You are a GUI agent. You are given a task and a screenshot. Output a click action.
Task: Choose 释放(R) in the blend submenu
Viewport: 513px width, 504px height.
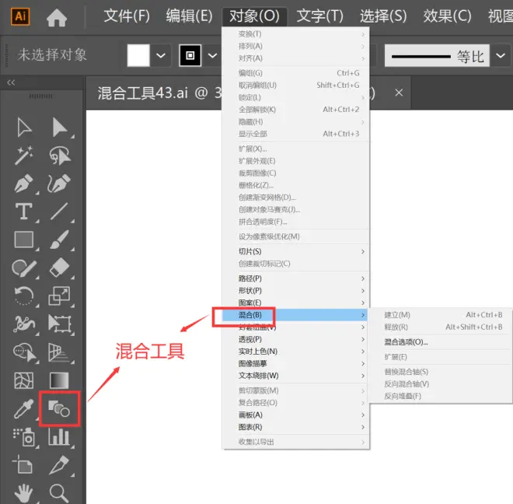(x=441, y=327)
